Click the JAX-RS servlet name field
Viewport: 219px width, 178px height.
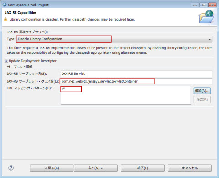point(136,74)
